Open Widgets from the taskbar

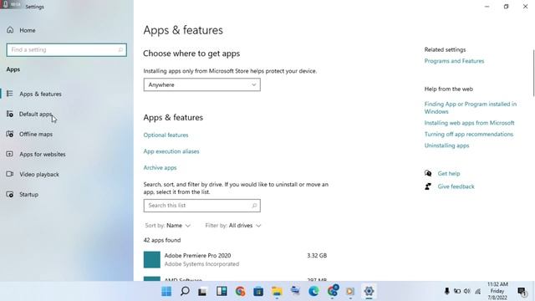click(x=222, y=292)
